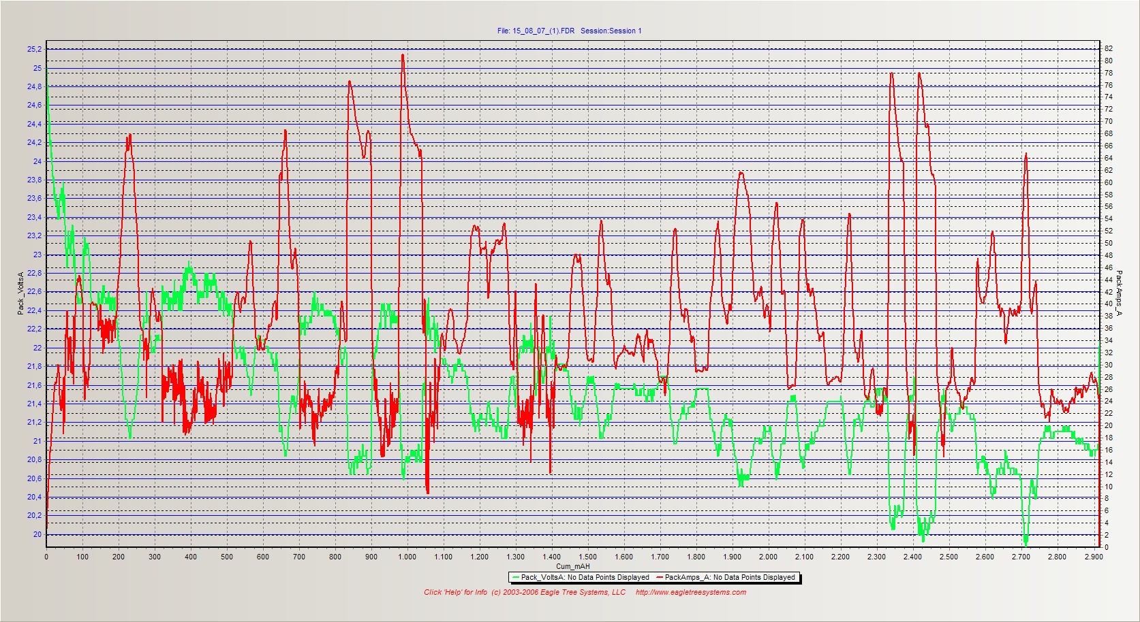
Task: Click the '21,4' label on the voltage axis
Action: coord(34,404)
